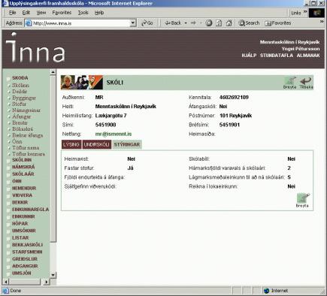The width and height of the screenshot is (327, 296).
Task: Click the browser Stop icon
Action: 209,23
